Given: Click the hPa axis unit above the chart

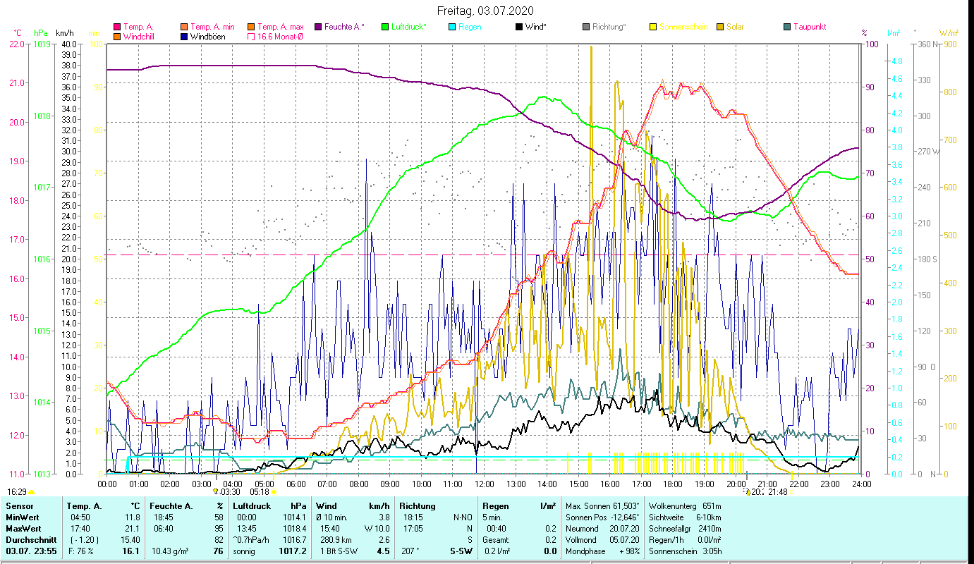Looking at the screenshot, I should pyautogui.click(x=41, y=33).
